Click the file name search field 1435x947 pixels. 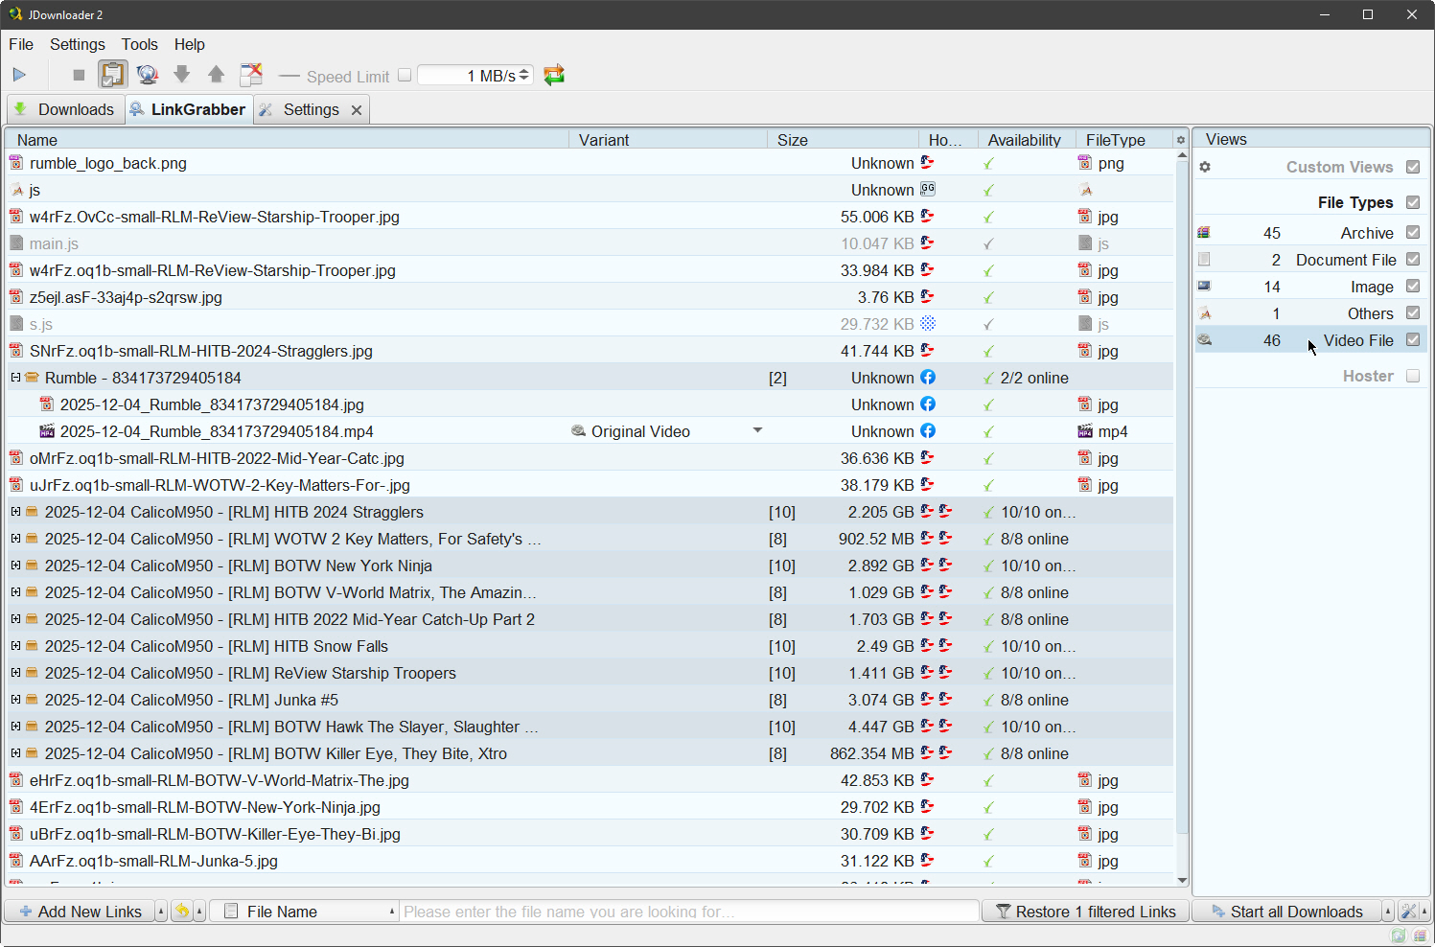689,912
